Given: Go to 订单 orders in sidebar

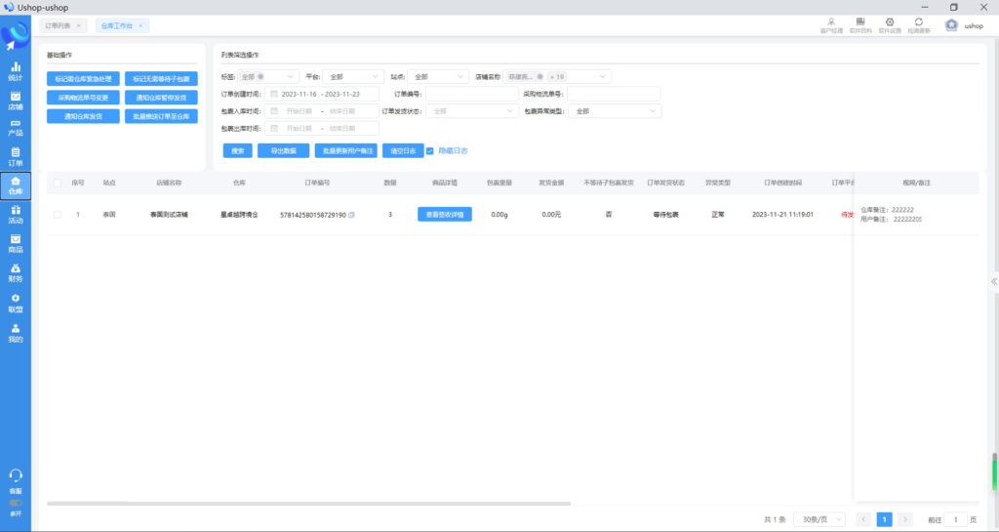Looking at the screenshot, I should pos(15,156).
